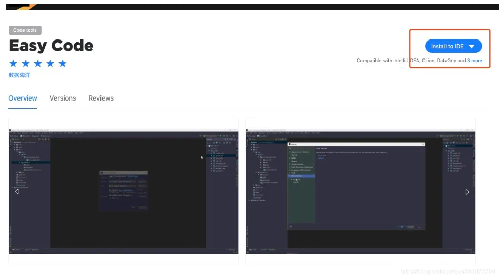504x277 pixels.
Task: Open the second screenshot showing Settings dialog
Action: pos(360,191)
